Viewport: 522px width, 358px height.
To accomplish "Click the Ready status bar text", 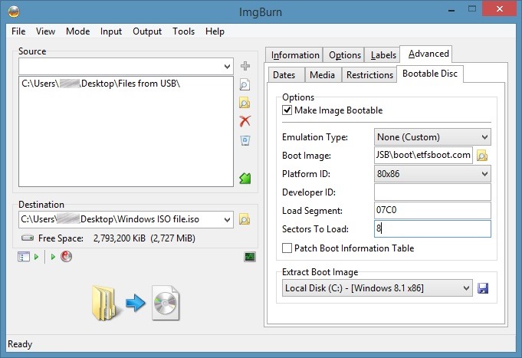I will click(x=20, y=344).
